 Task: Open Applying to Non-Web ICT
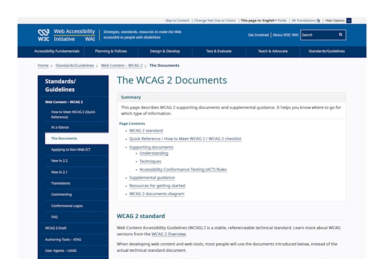pos(71,150)
